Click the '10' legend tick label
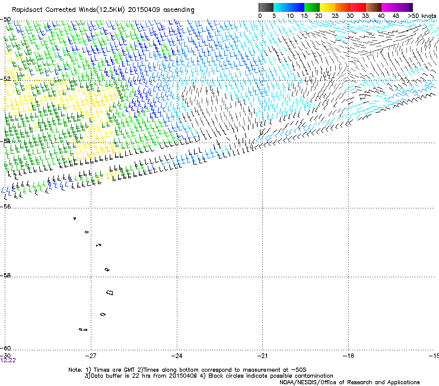439x386 pixels. point(290,16)
